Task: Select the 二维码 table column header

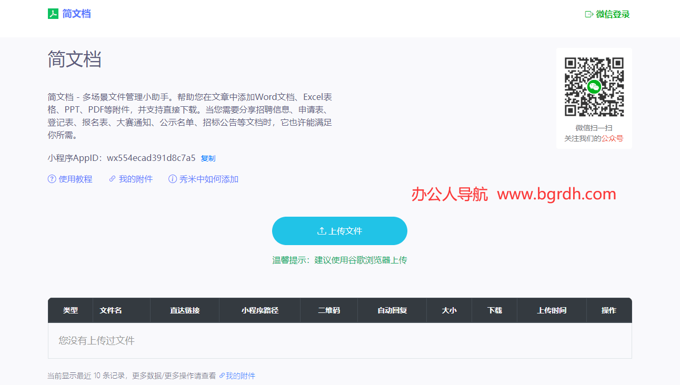Action: 328,310
